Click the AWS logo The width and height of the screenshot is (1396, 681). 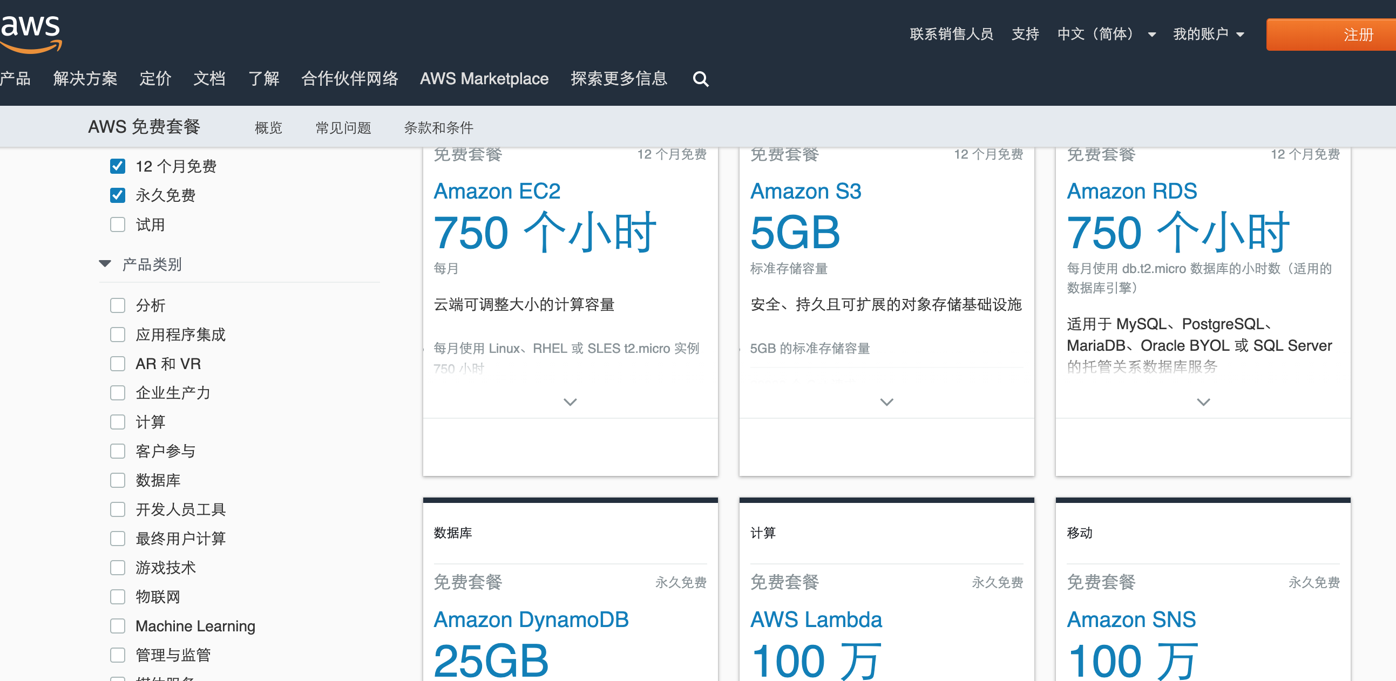[x=31, y=33]
